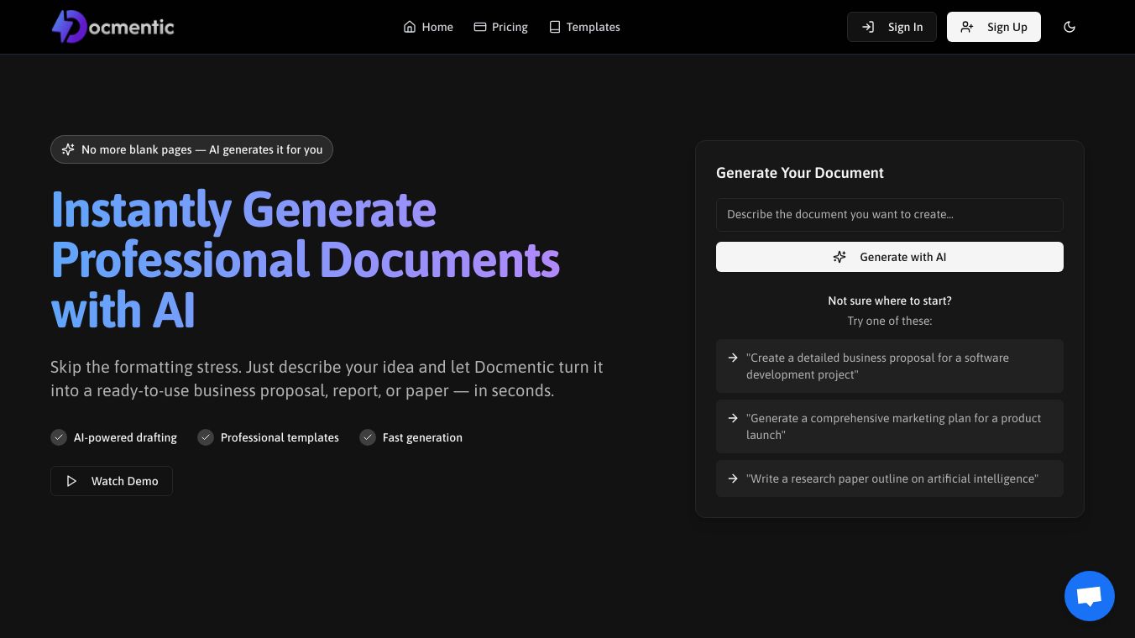Click 'Not sure where to start?' text
Image resolution: width=1135 pixels, height=638 pixels.
tap(890, 301)
